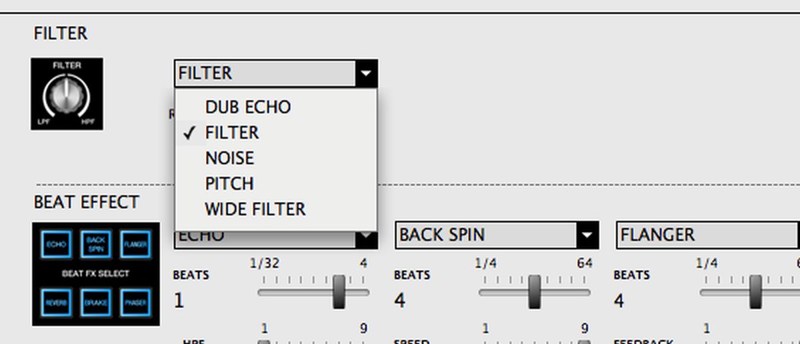Choose the checked FILTER menu option
Screen dimensions: 800x344
[x=232, y=133]
